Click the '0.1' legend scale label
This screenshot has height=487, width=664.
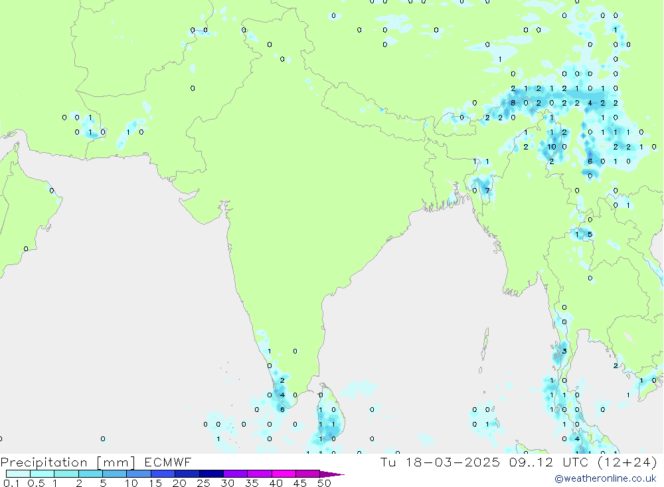tap(11, 483)
